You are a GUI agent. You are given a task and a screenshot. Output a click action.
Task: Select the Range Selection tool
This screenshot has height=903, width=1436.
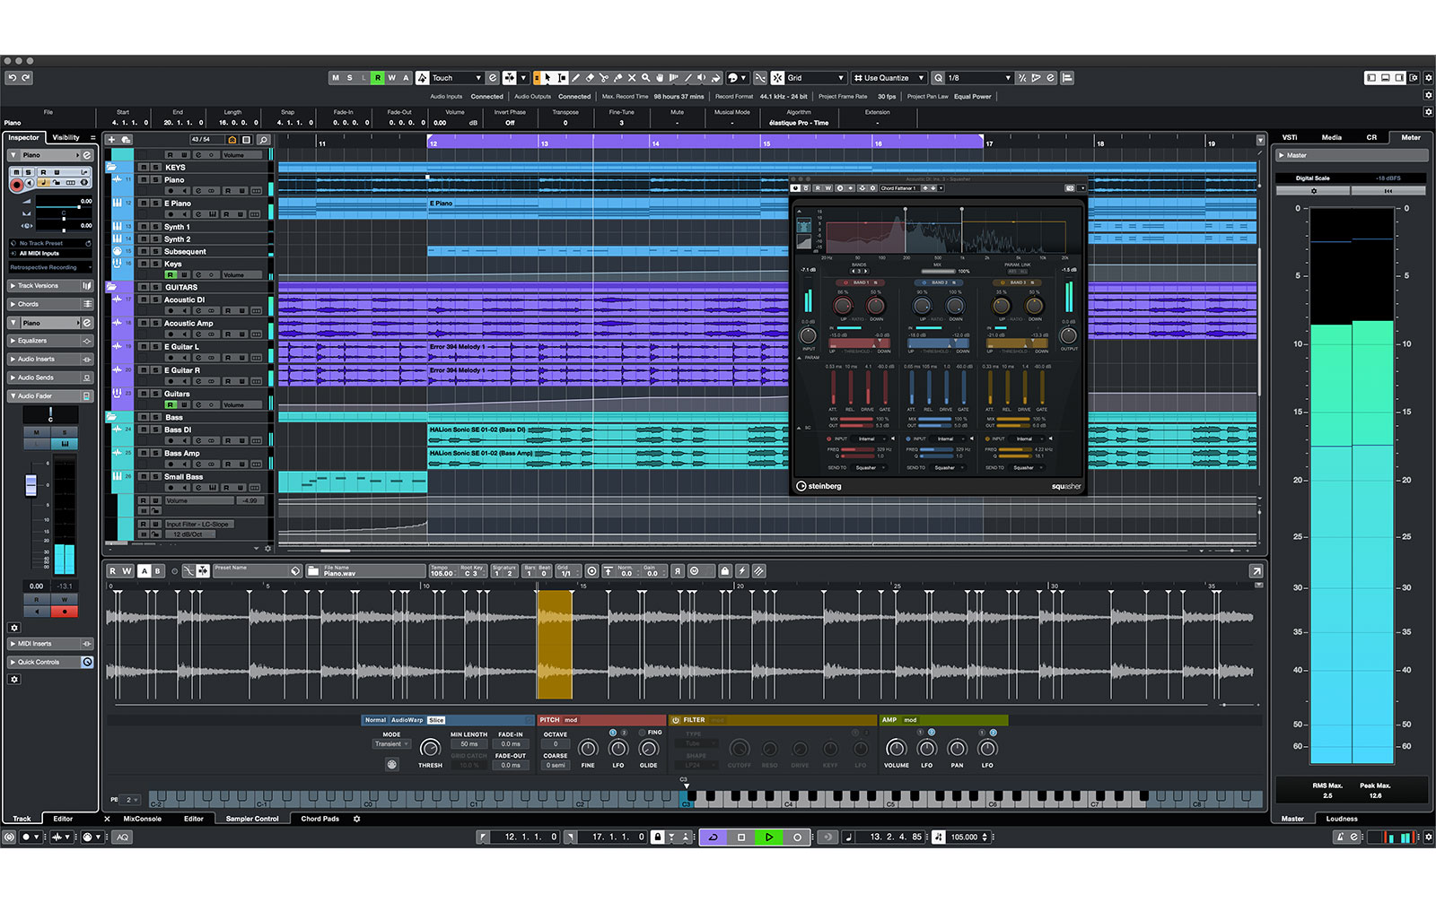(562, 78)
